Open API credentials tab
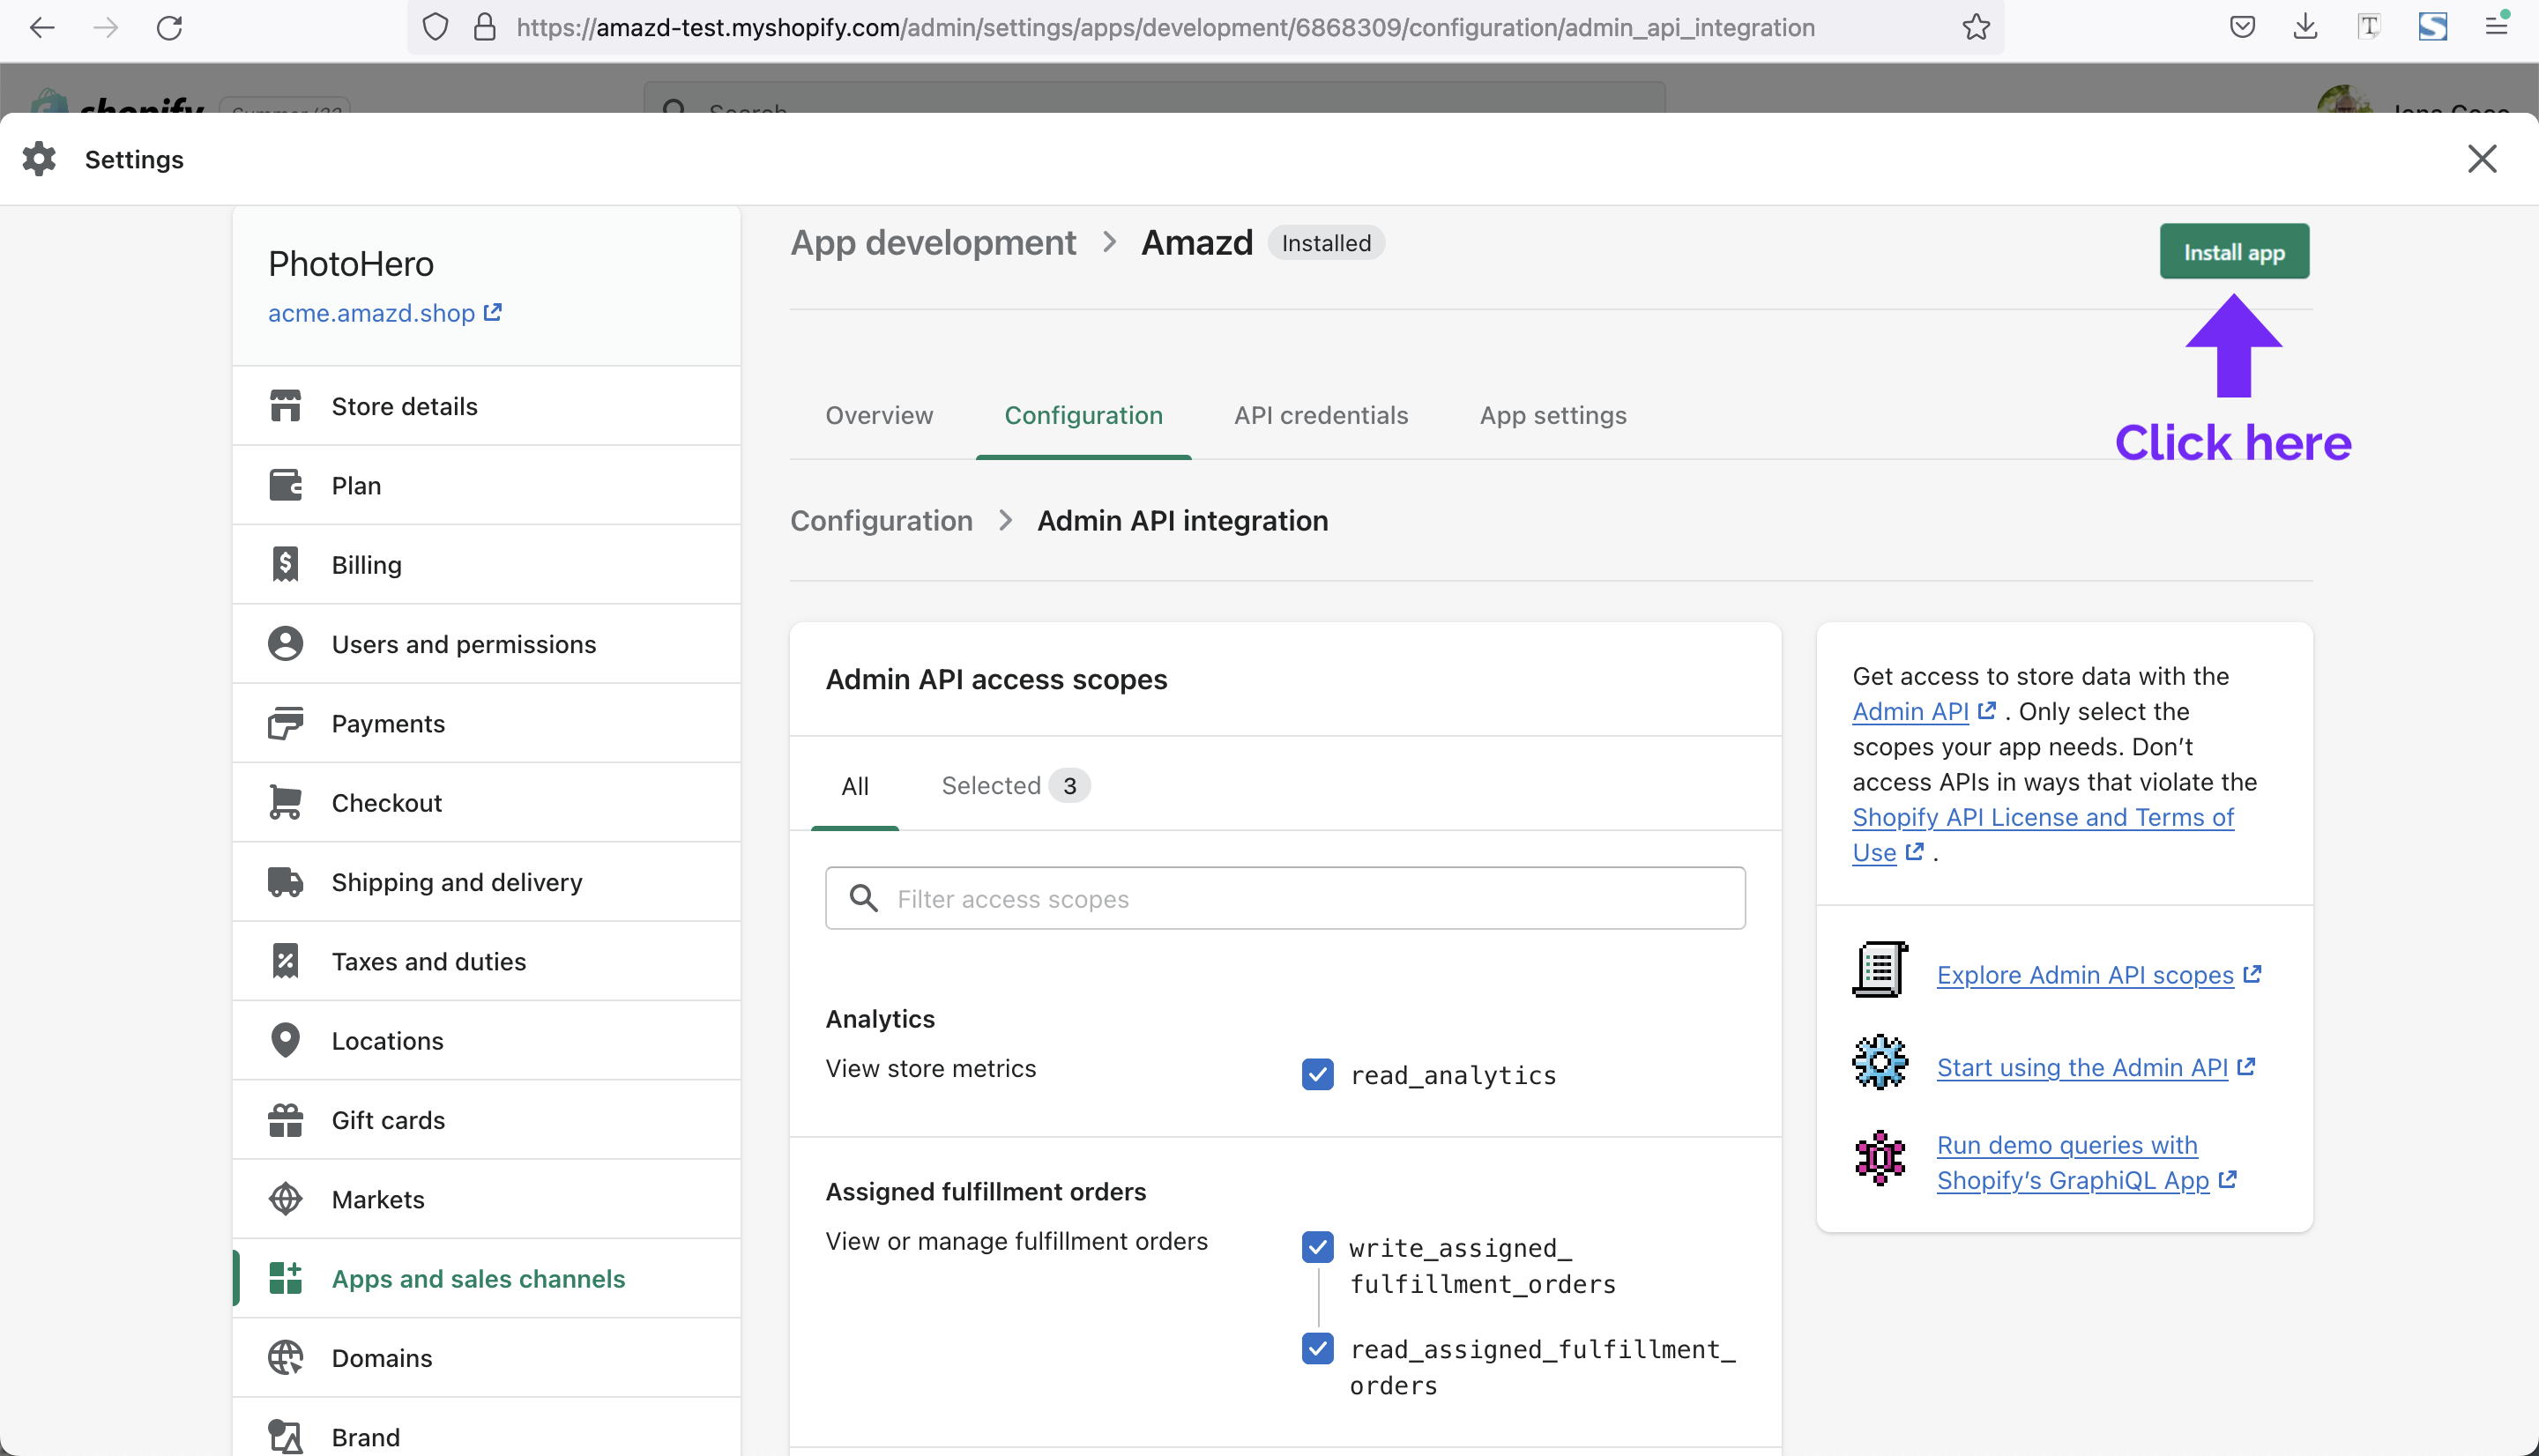This screenshot has height=1456, width=2539. [1320, 415]
